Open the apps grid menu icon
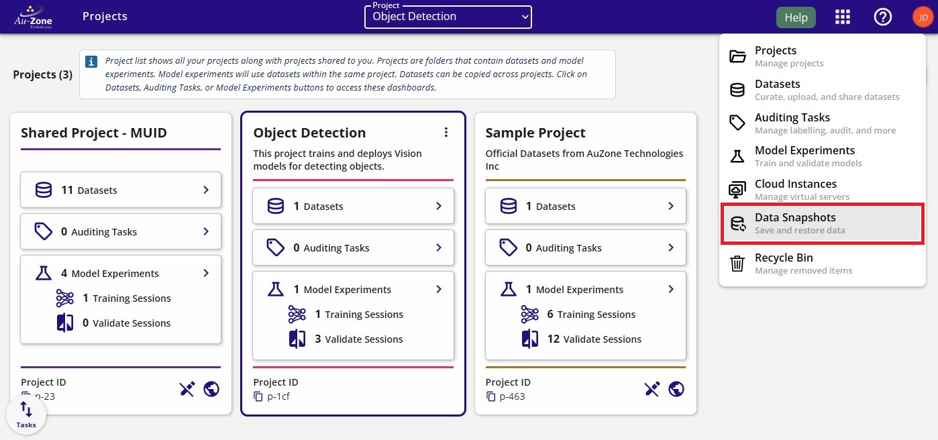The width and height of the screenshot is (938, 440). (842, 17)
